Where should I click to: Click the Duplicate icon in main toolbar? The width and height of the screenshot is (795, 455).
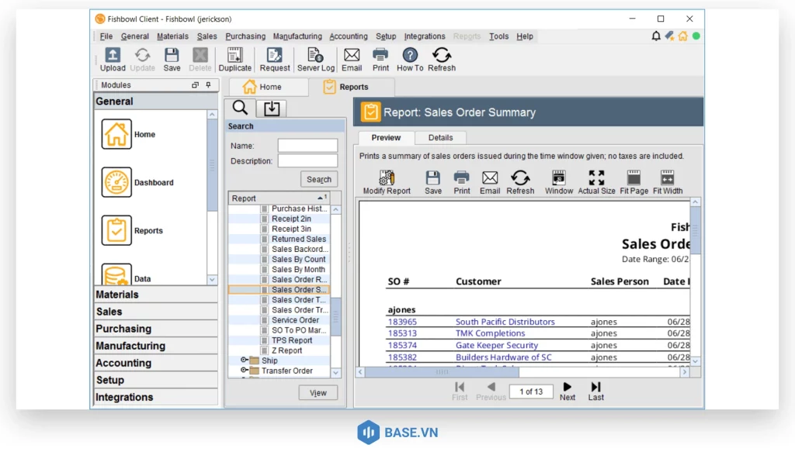[x=234, y=56]
